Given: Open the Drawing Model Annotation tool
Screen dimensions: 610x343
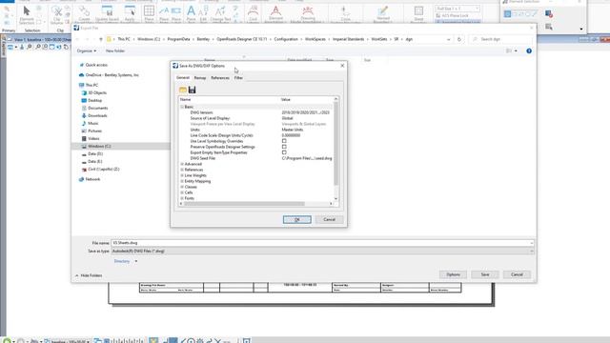Looking at the screenshot, I should pyautogui.click(x=308, y=13).
